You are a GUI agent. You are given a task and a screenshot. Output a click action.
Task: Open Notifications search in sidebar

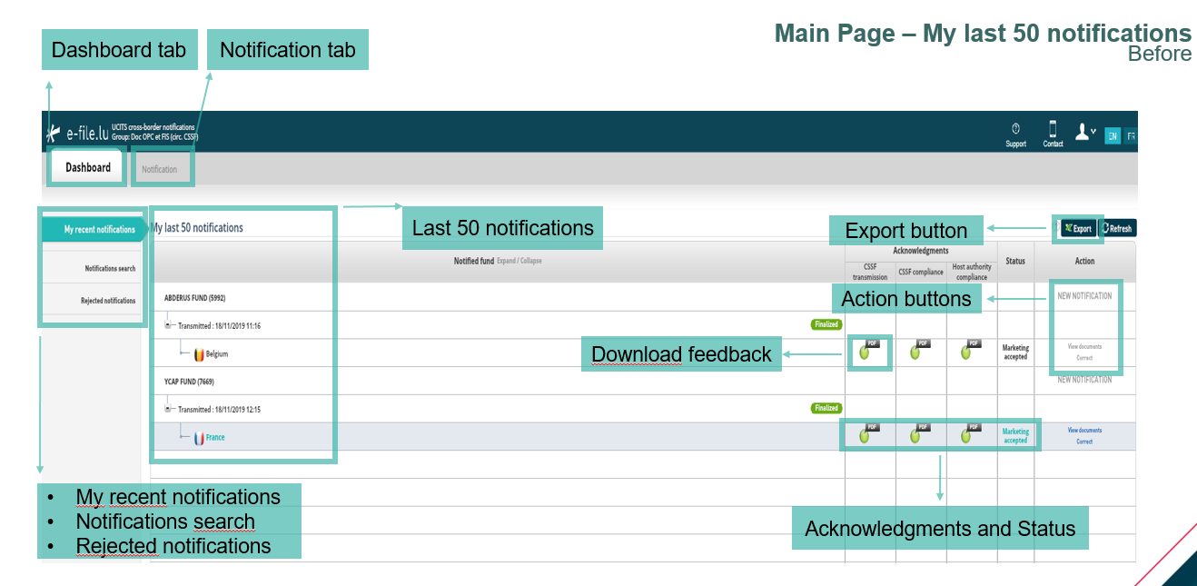tap(110, 269)
